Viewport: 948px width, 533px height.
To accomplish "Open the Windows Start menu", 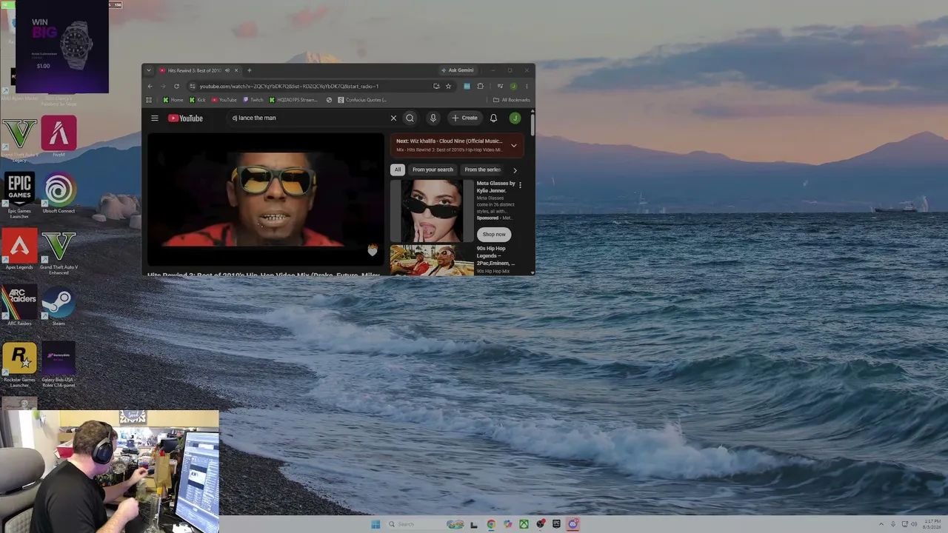I will click(x=375, y=524).
